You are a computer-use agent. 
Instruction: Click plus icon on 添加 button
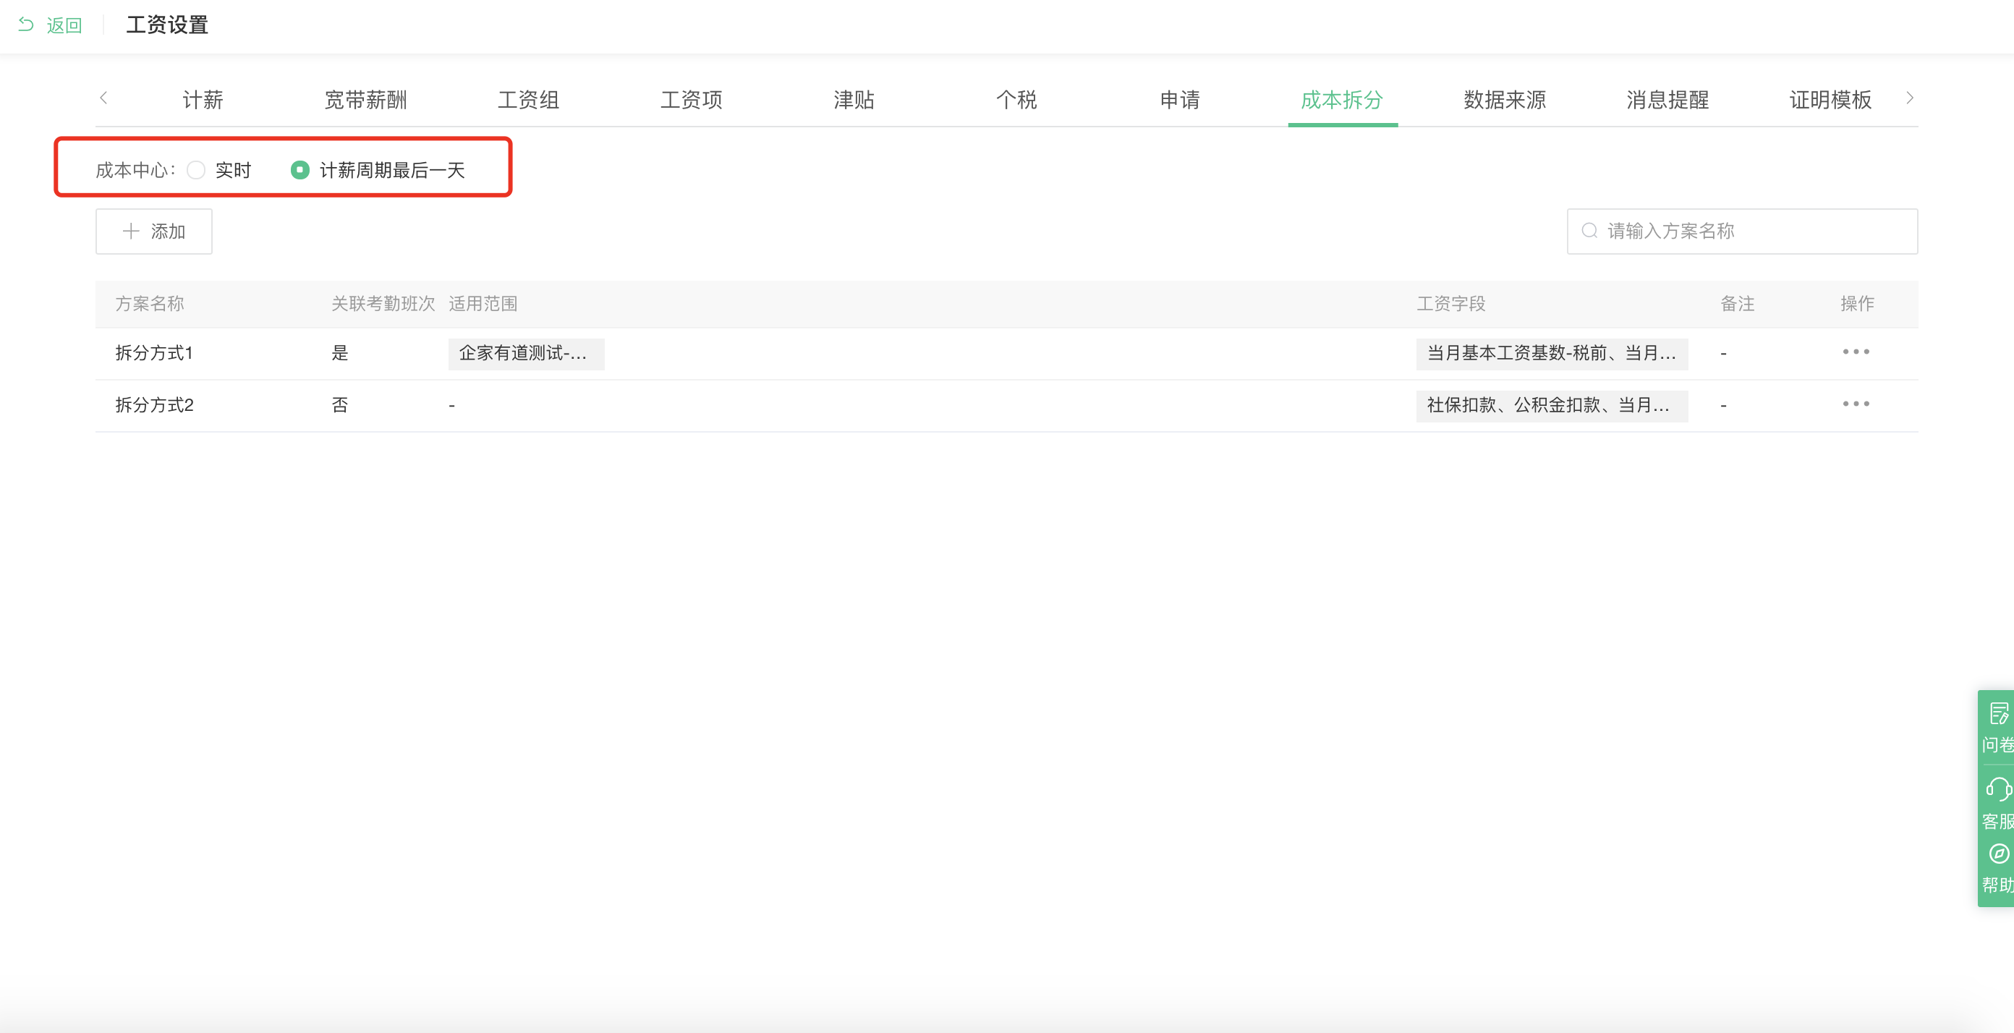point(130,231)
